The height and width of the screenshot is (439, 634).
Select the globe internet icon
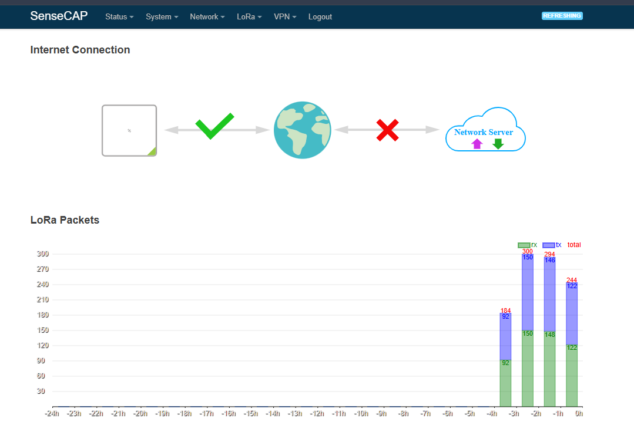(302, 130)
